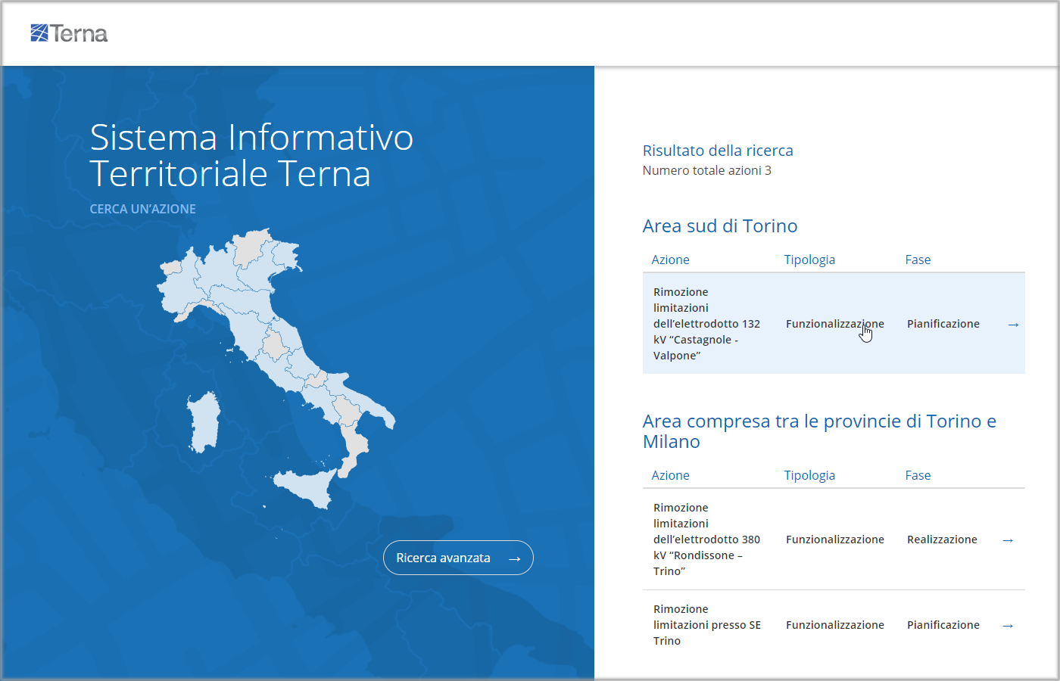Open arrow for Rondissone – Trino action
This screenshot has width=1060, height=681.
click(1008, 540)
